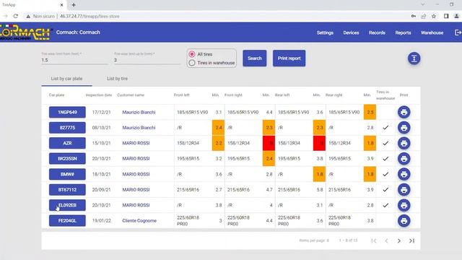The image size is (462, 260).
Task: Print the report for plate BMW#
Action: [x=404, y=174]
